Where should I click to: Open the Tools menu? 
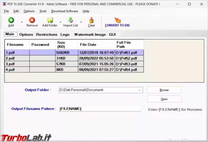pyautogui.click(x=43, y=11)
